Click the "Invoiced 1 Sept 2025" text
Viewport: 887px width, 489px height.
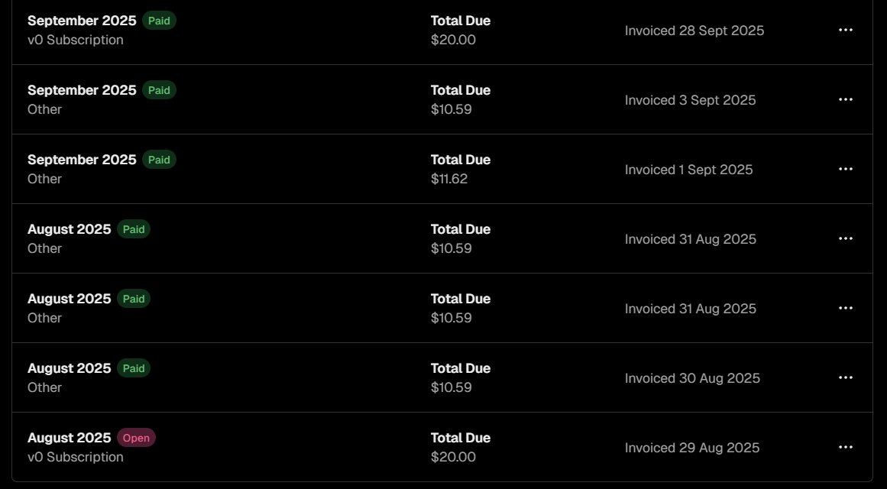pos(689,170)
